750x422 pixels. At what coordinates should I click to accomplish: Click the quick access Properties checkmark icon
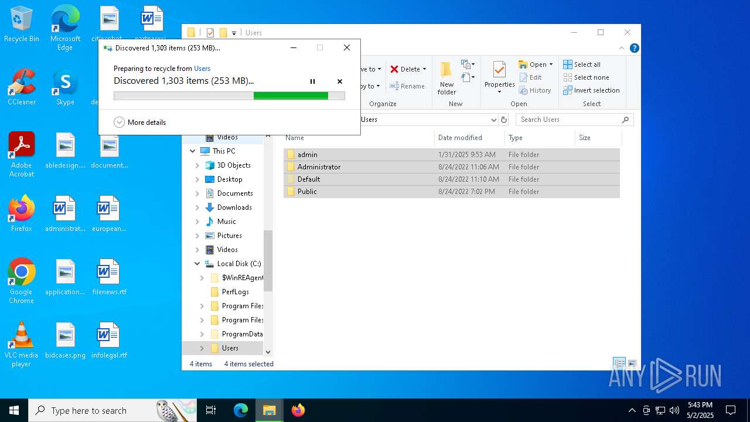click(x=210, y=33)
